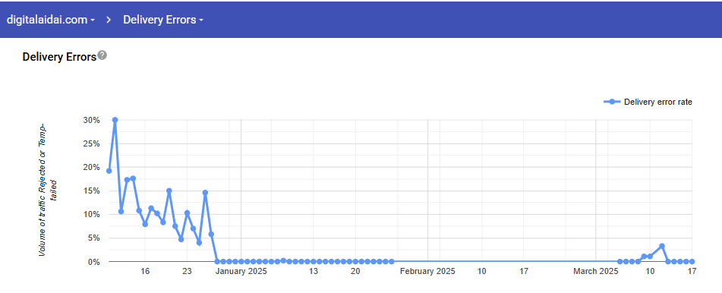
Task: Select the 30% y-axis label
Action: click(91, 120)
